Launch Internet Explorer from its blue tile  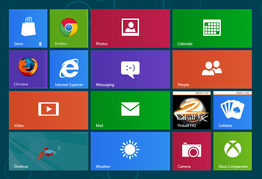click(x=69, y=69)
